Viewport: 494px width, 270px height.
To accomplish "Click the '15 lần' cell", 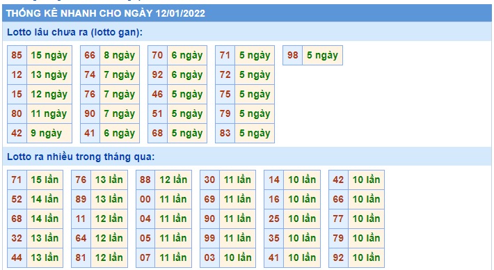I will (45, 180).
